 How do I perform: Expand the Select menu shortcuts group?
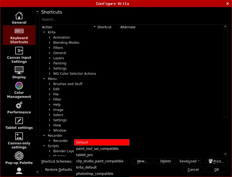(x=50, y=115)
